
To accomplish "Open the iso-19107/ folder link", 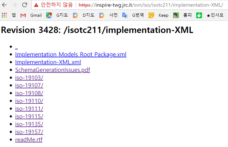I will (x=29, y=85).
